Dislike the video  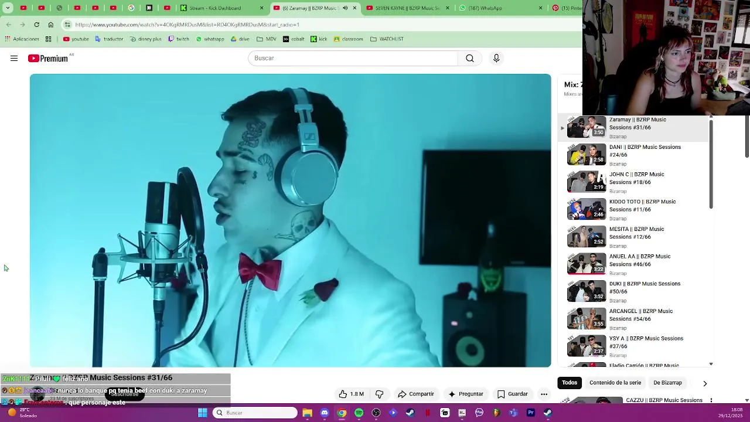(379, 394)
